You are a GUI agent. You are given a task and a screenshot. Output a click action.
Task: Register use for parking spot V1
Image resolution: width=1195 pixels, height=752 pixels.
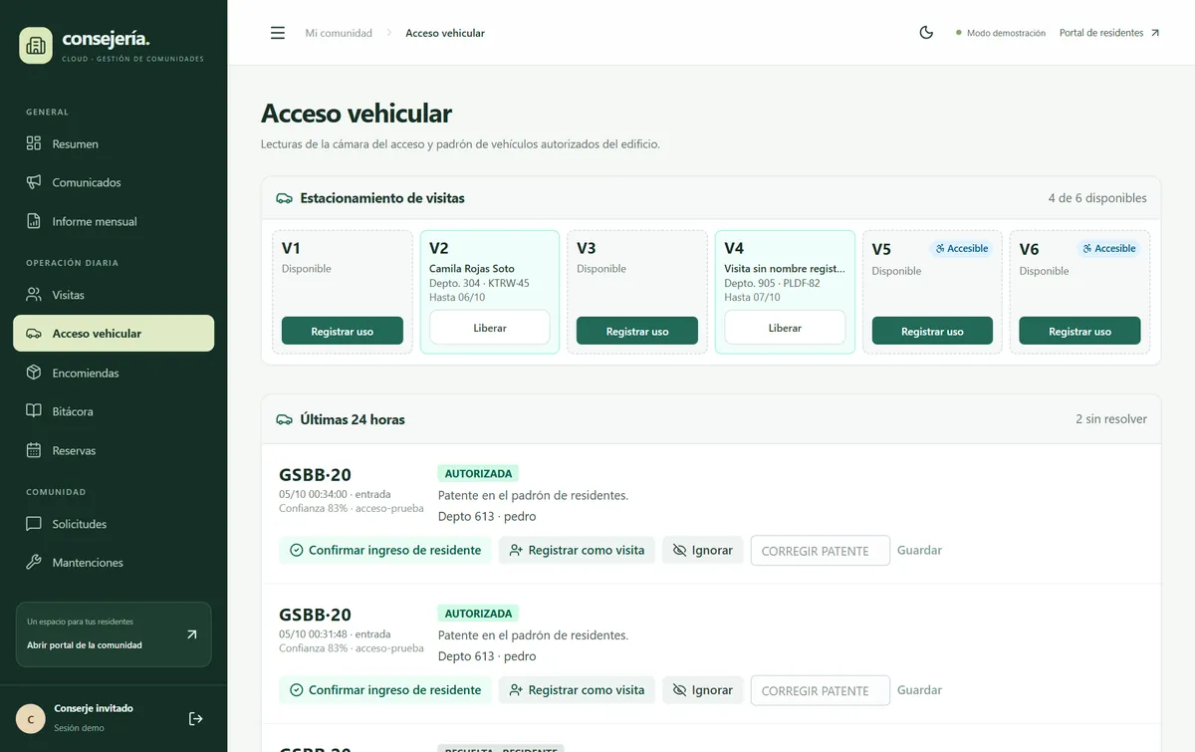tap(343, 331)
